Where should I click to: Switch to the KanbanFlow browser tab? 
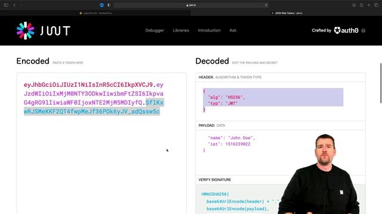[95, 13]
